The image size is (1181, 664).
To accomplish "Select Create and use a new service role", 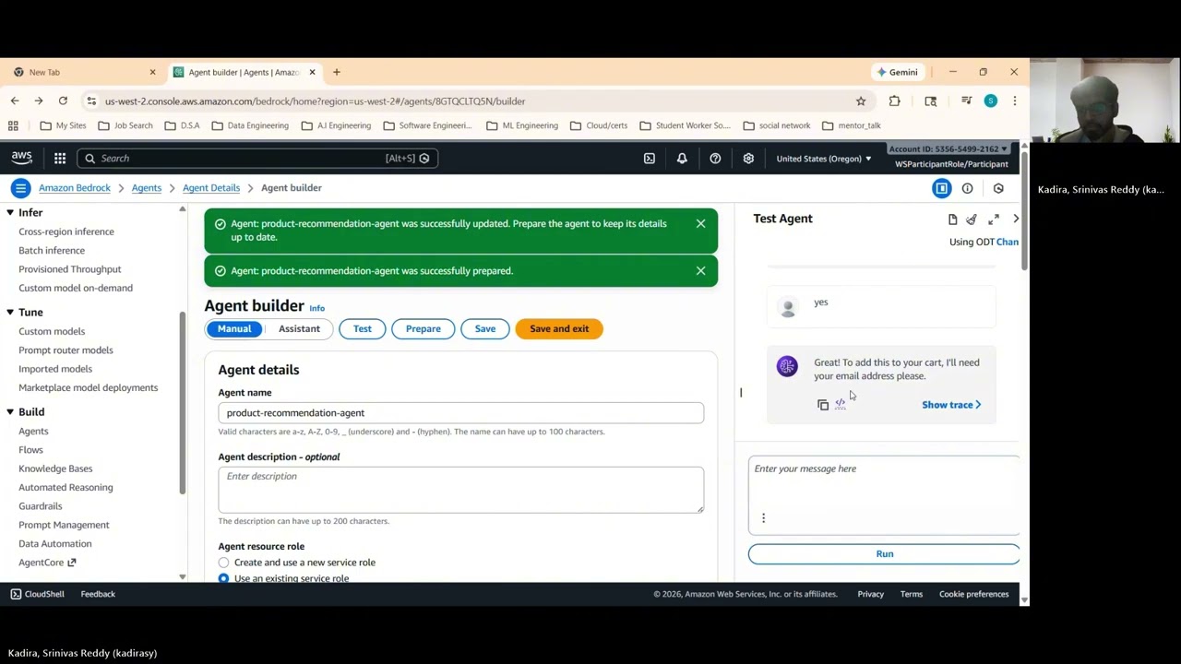I will 223,563.
